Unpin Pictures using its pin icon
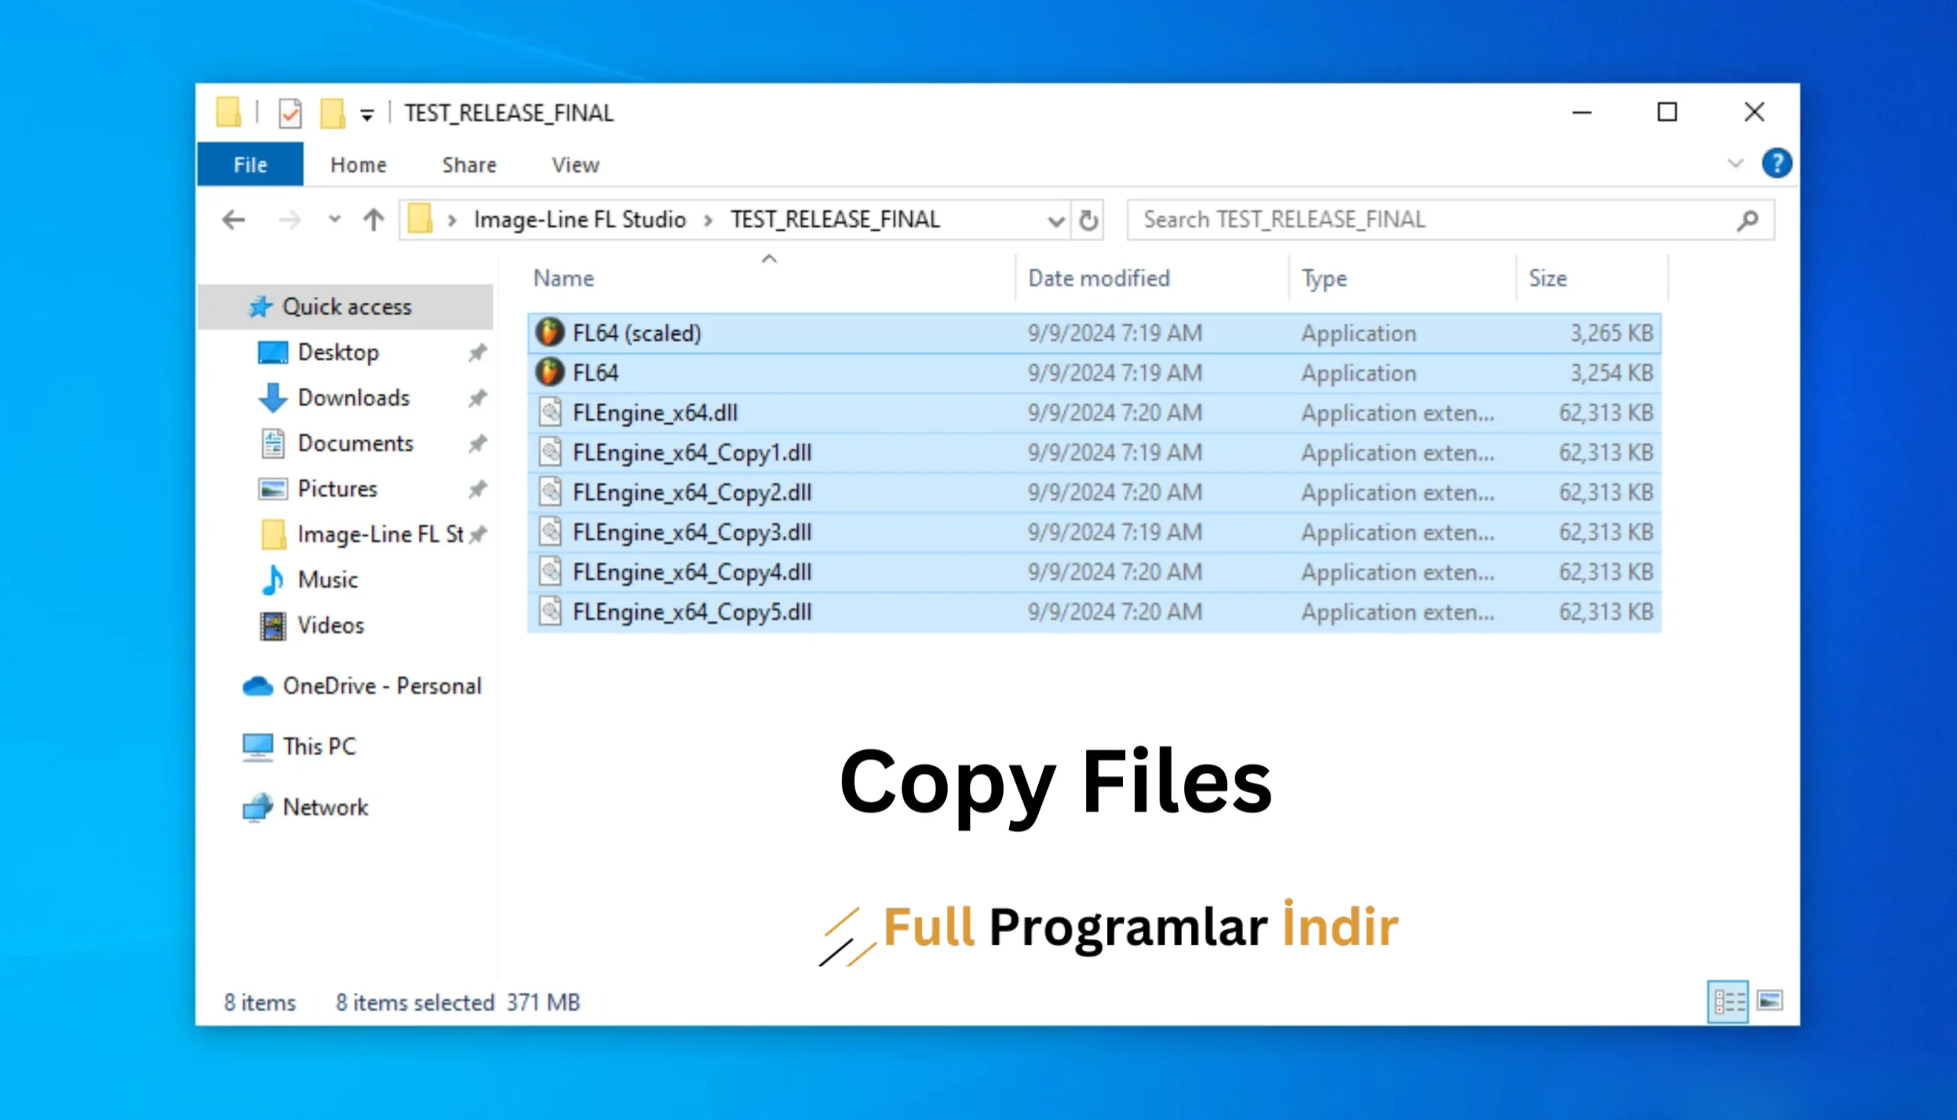1957x1120 pixels. [x=478, y=489]
